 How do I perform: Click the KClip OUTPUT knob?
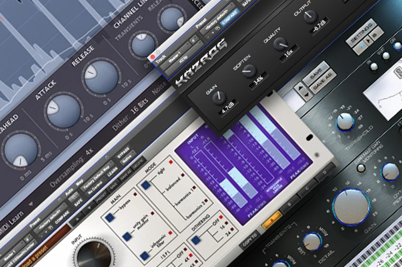click(311, 17)
